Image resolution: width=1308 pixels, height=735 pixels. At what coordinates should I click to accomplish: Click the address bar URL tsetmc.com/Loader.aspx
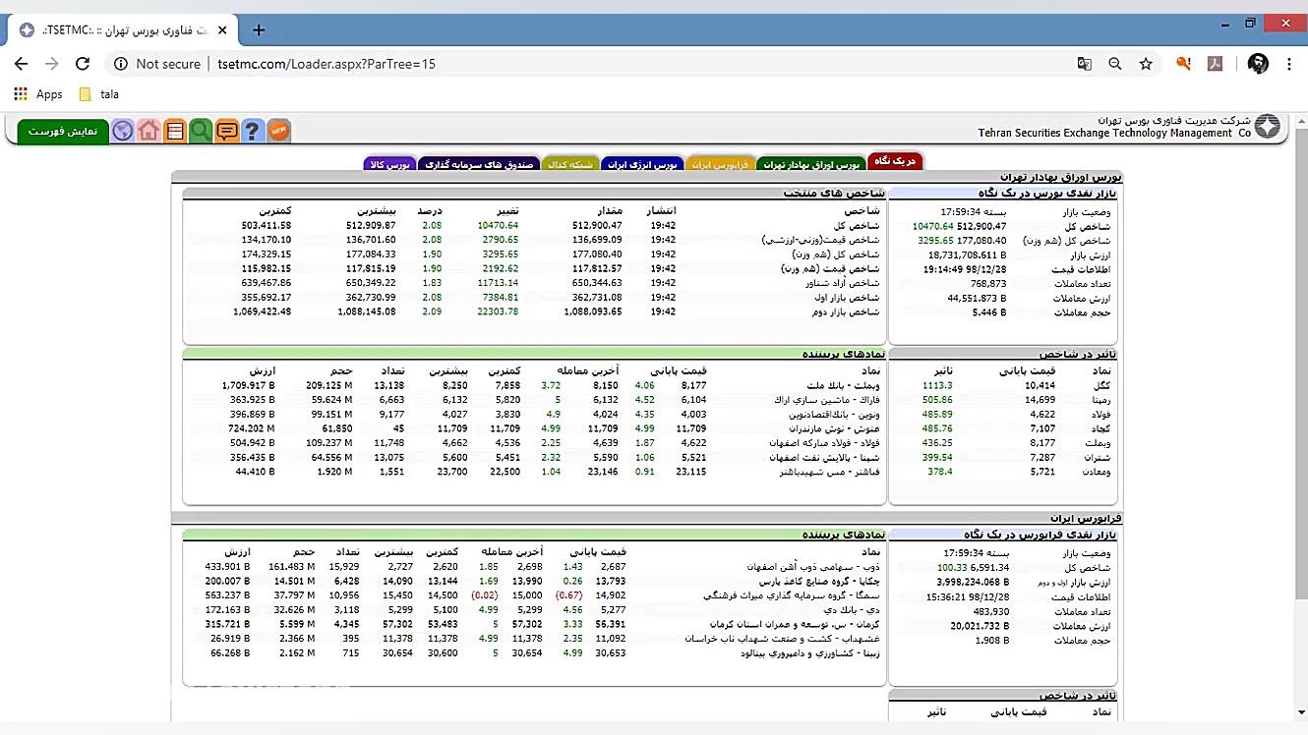(327, 64)
